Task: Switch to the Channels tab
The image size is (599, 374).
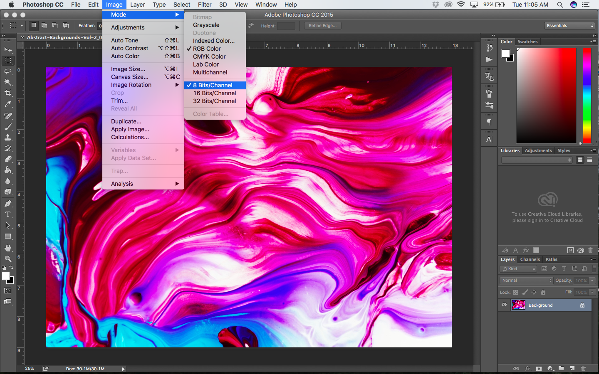Action: (x=530, y=259)
